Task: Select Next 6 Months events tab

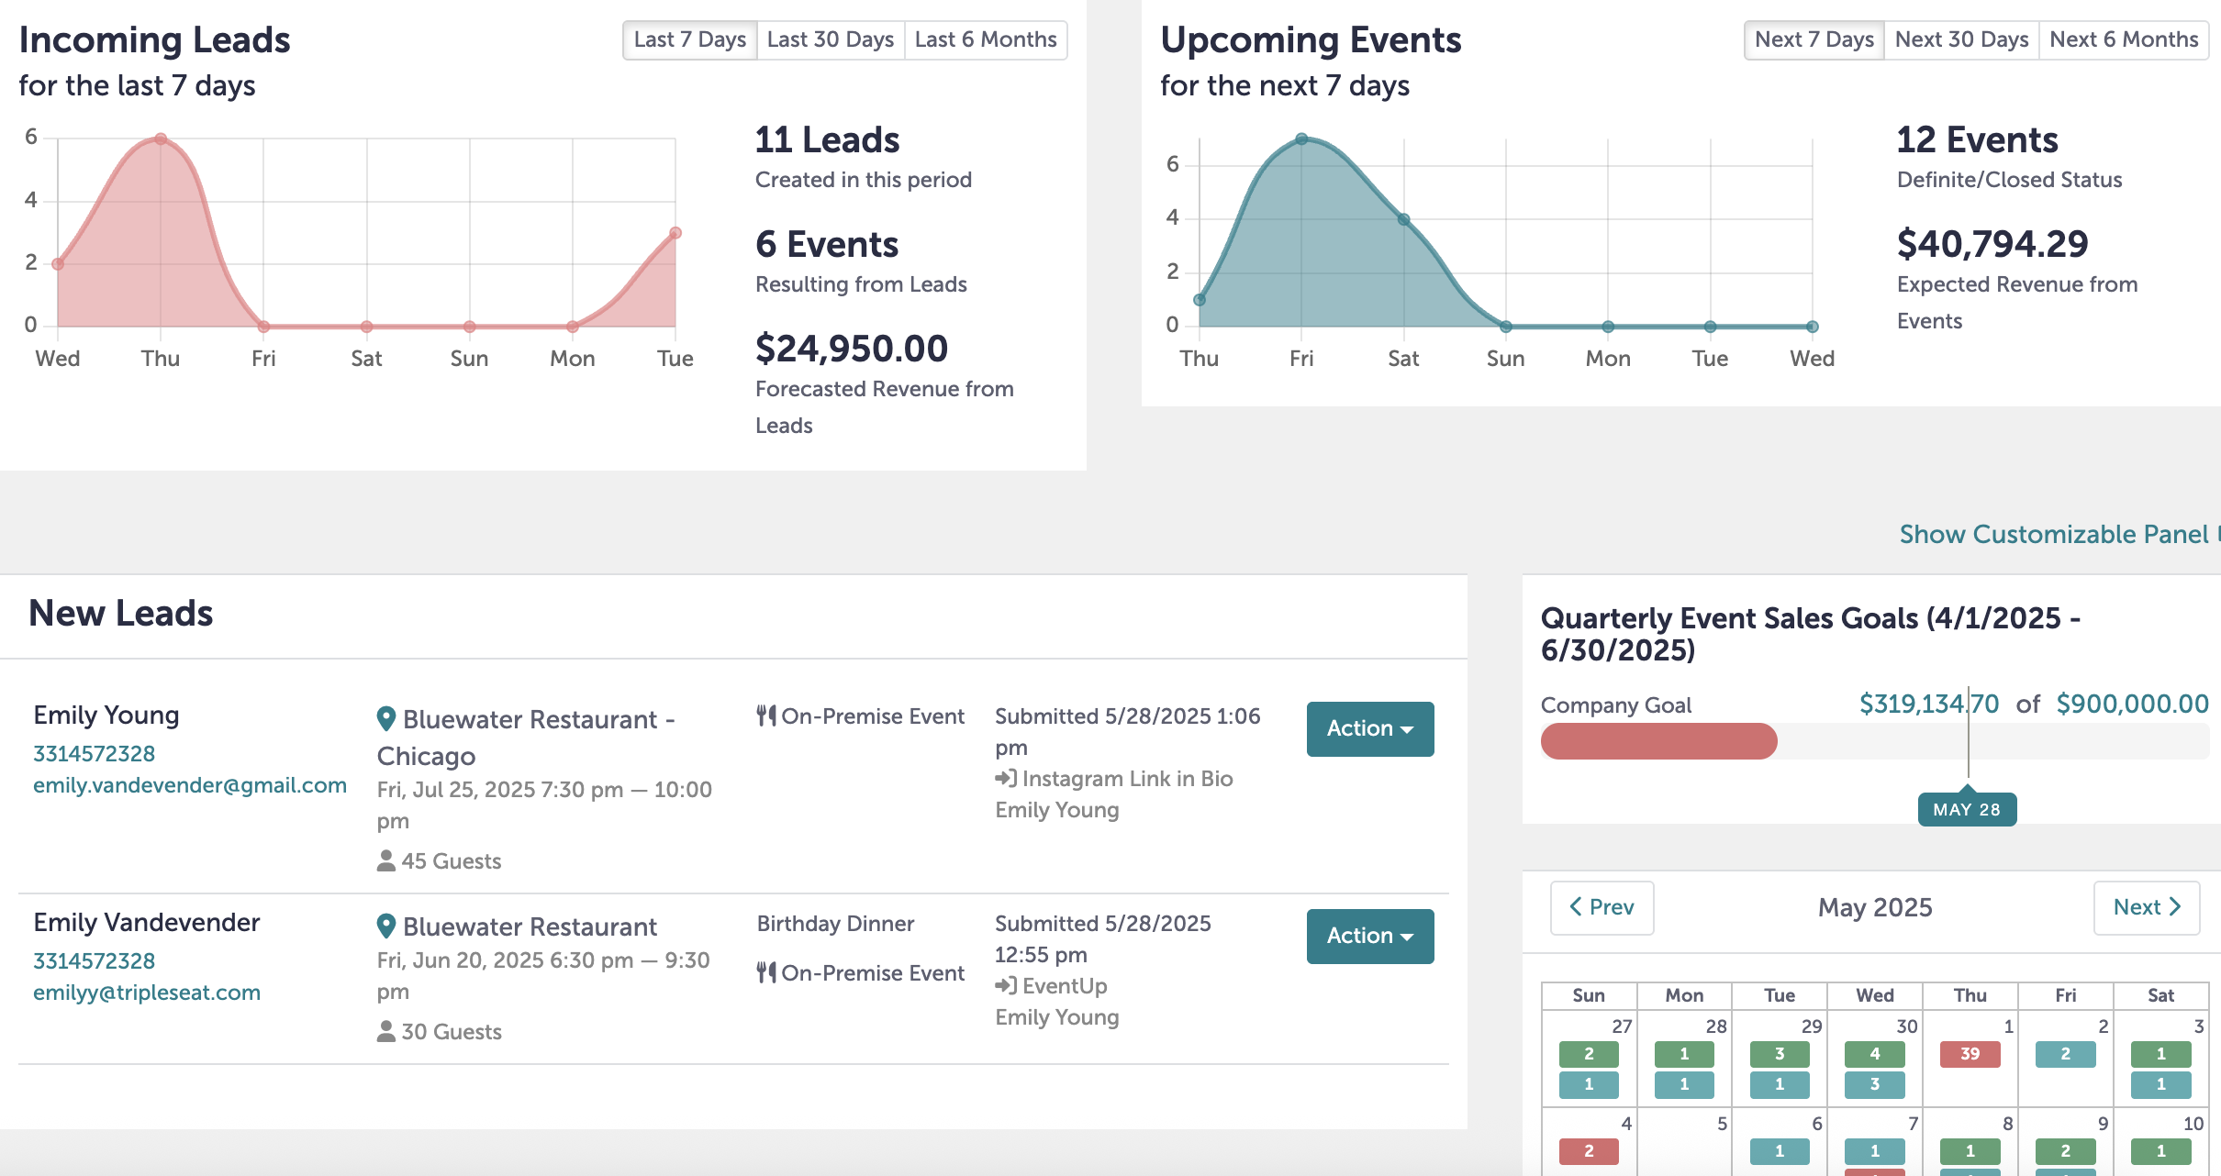Action: pyautogui.click(x=2123, y=39)
